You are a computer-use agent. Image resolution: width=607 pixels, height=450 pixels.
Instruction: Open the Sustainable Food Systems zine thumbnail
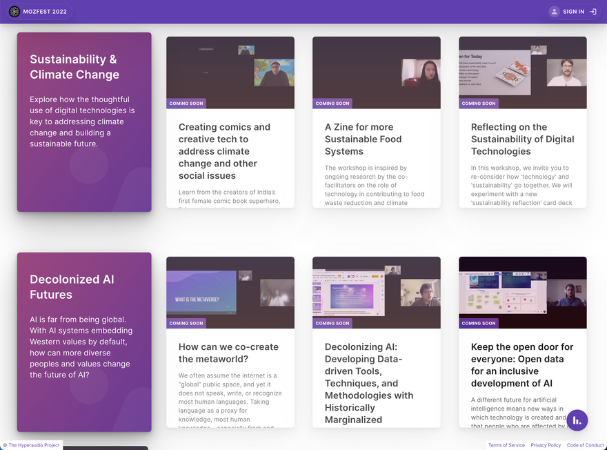point(376,72)
